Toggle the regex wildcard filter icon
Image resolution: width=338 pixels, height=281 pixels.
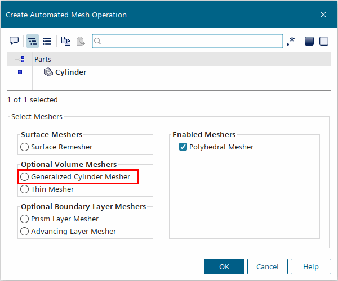[x=291, y=42]
